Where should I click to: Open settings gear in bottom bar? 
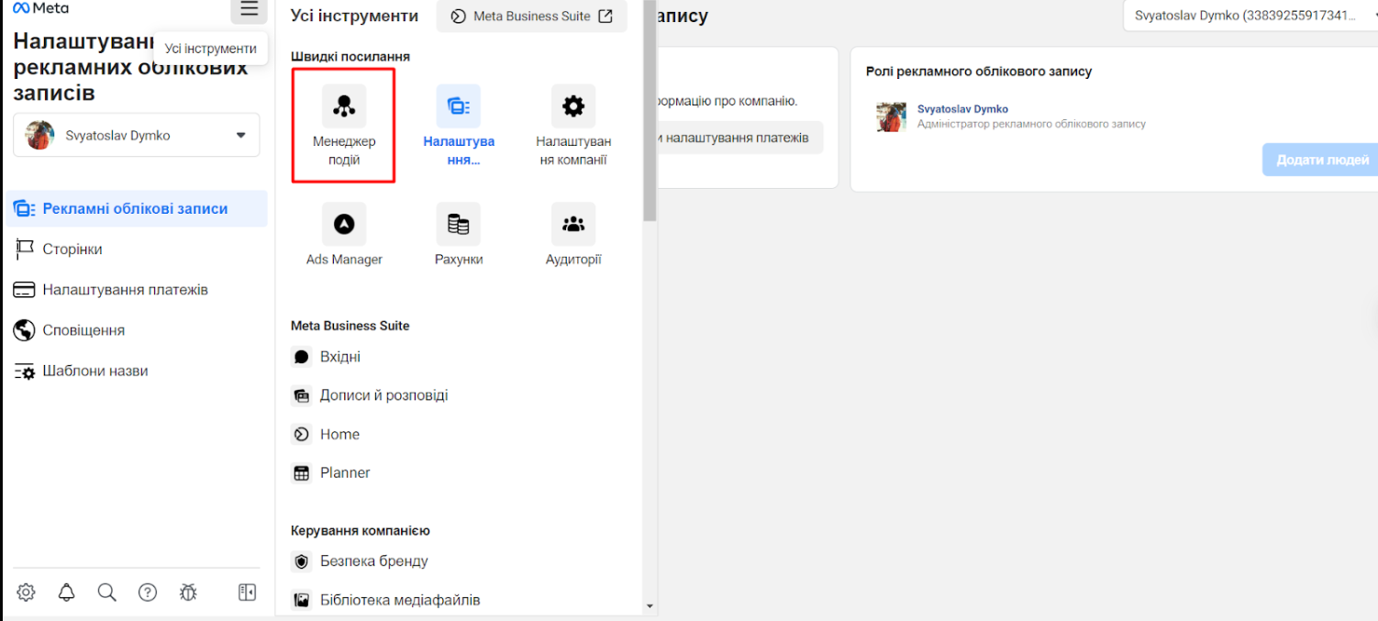[26, 593]
